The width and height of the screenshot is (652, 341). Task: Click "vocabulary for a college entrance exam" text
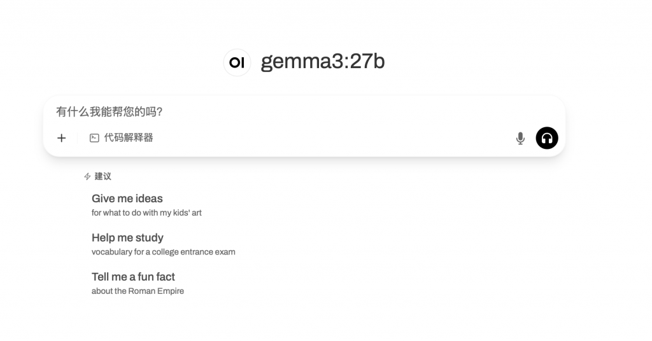click(x=164, y=252)
